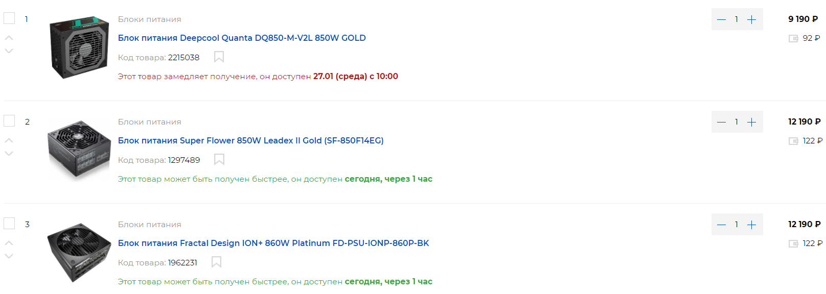826x294 pixels.
Task: Open Fractal Design ION+ 860W Platinum link
Action: tap(273, 243)
